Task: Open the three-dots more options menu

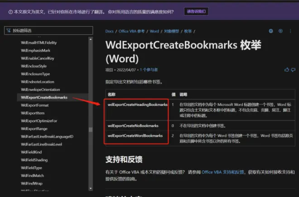Action: pos(290,31)
